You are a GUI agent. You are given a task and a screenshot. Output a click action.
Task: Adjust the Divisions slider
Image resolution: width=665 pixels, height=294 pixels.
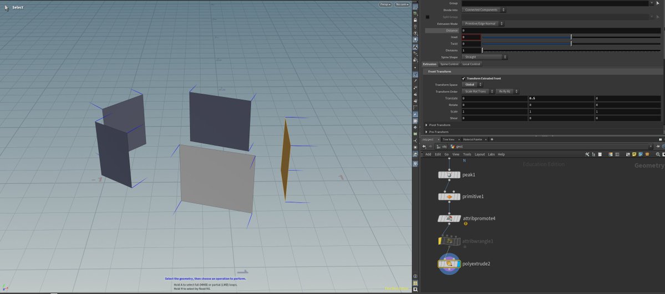click(571, 50)
